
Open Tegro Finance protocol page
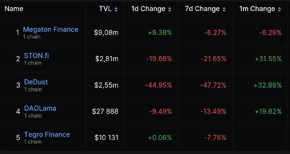pos(47,134)
